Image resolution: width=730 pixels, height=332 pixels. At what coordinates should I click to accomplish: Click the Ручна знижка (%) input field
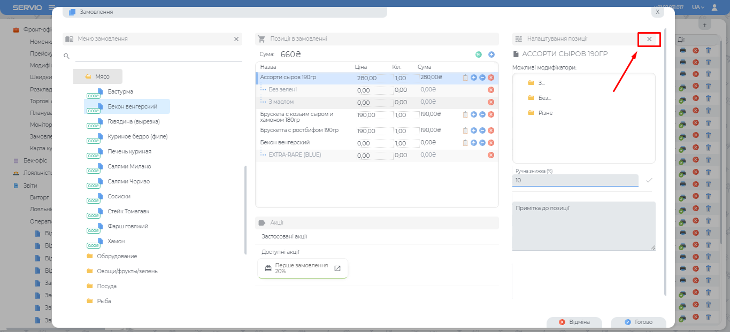(x=575, y=181)
